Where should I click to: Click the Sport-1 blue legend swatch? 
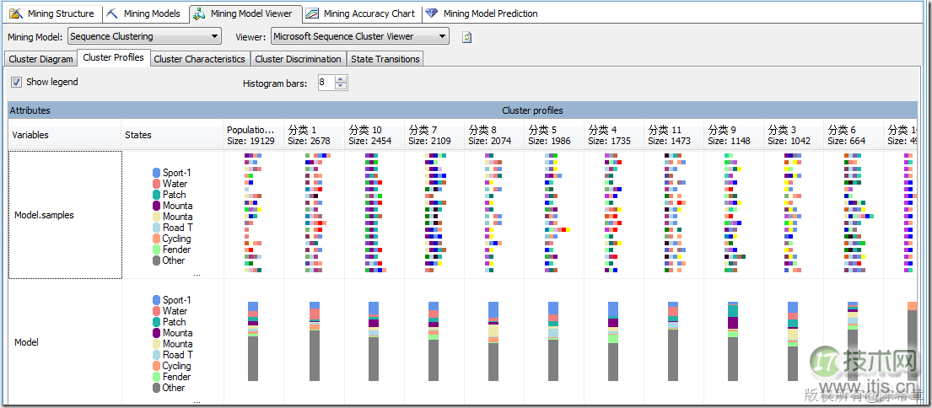[x=156, y=173]
